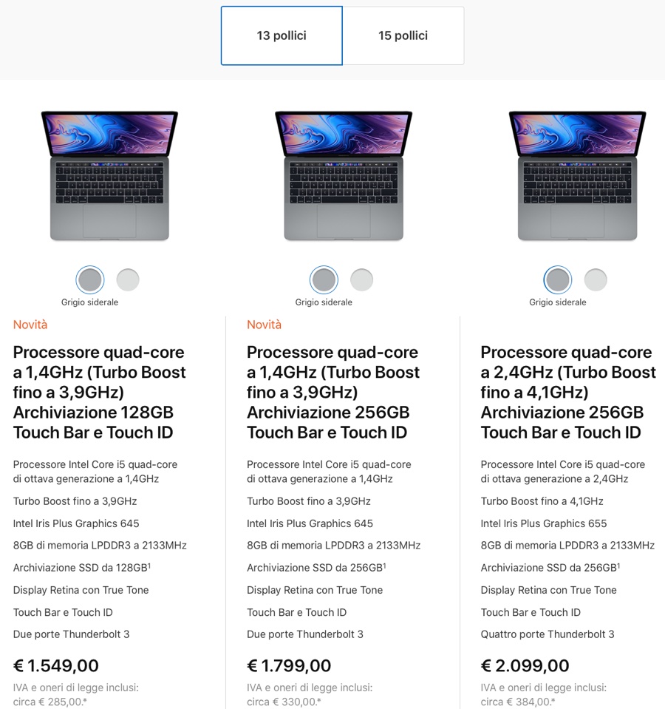665x709 pixels.
Task: Click the 128GB SSD storage footnote line
Action: [x=82, y=568]
